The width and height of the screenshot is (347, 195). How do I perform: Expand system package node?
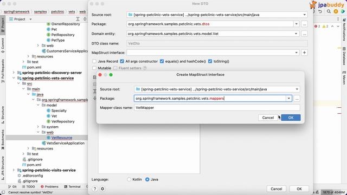coord(38,127)
